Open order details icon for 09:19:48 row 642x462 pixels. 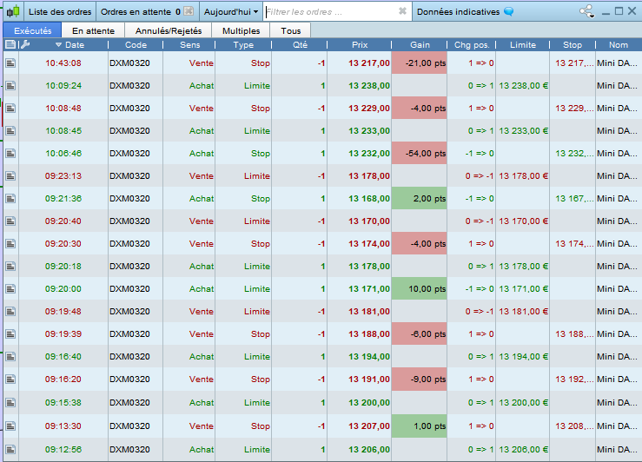click(10, 312)
